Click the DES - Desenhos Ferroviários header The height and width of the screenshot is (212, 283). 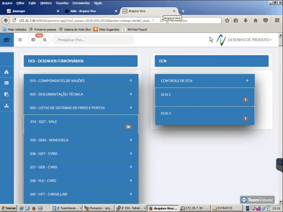81,61
